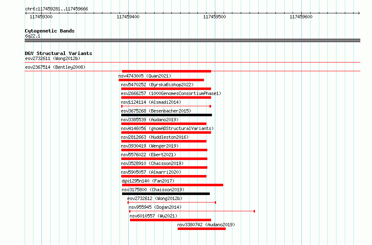Click the gray 6q22.1 cytogenetic band bar
Viewport: 372px width, 245px height.
click(192, 40)
